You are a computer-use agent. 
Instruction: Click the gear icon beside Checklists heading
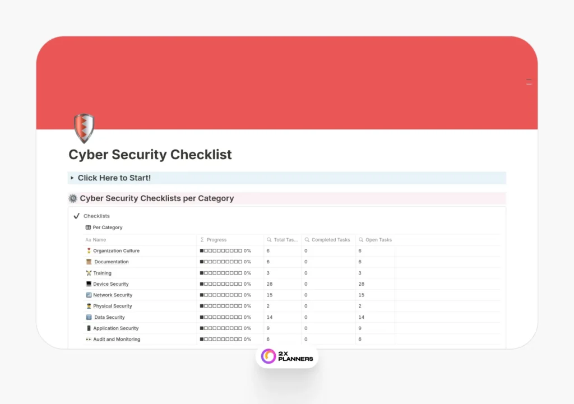pyautogui.click(x=73, y=198)
